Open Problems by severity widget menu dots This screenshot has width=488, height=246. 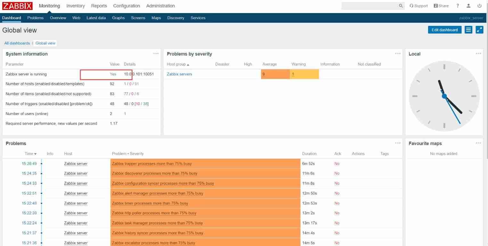(x=398, y=54)
